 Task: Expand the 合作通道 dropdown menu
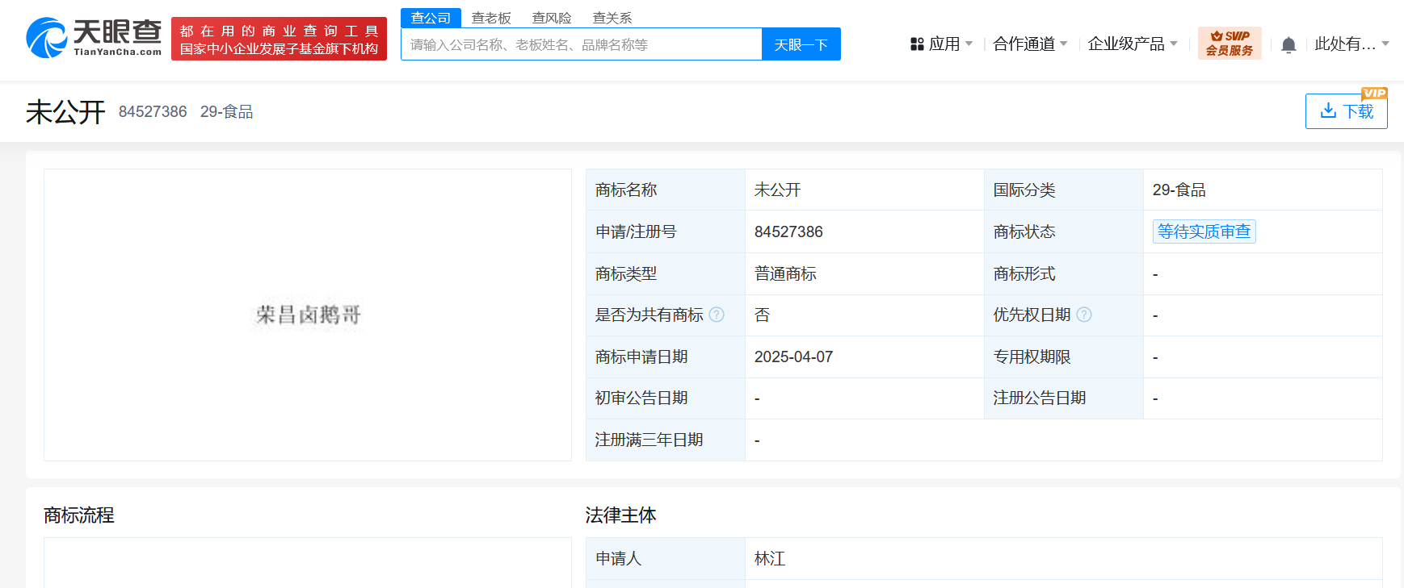coord(1030,44)
